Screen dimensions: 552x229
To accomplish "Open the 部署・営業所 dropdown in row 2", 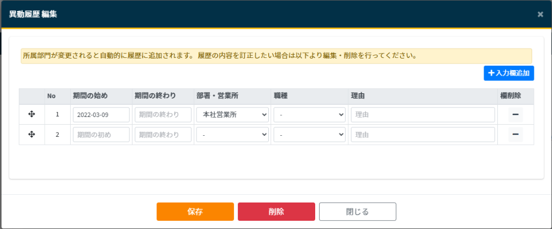I will click(x=232, y=135).
